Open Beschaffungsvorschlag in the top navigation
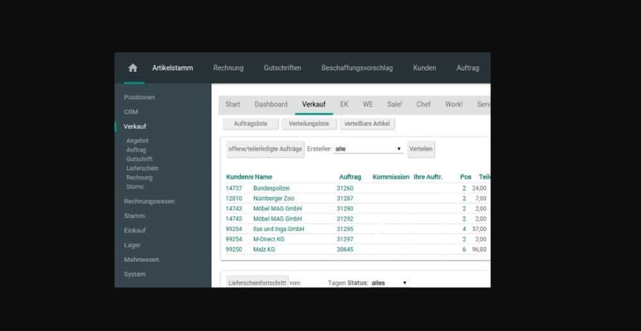The width and height of the screenshot is (641, 331). click(x=357, y=68)
